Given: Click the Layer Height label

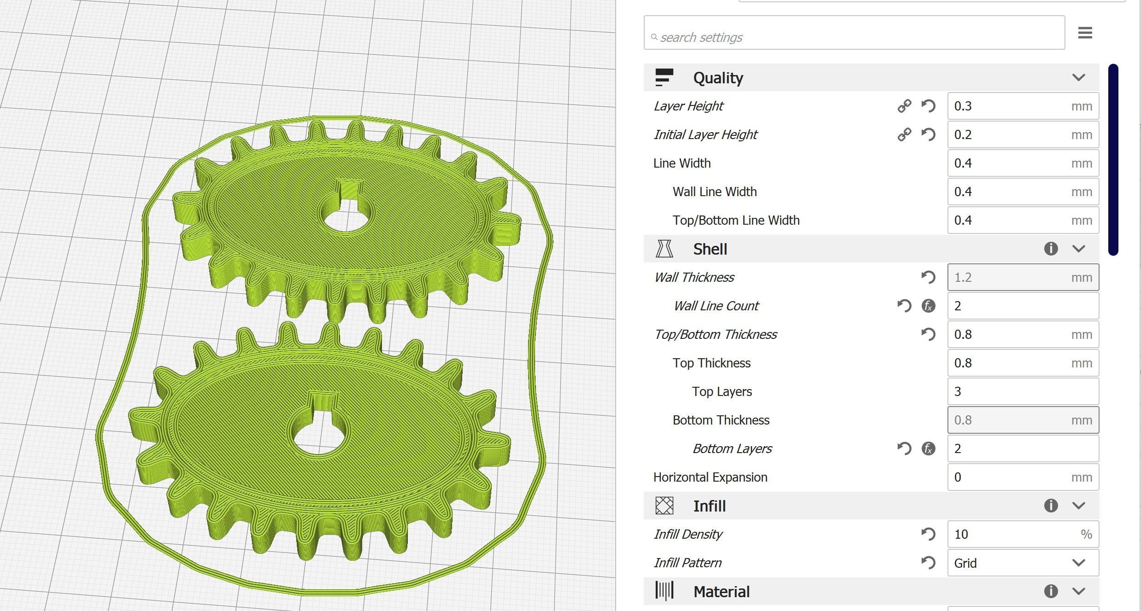Looking at the screenshot, I should pyautogui.click(x=688, y=106).
